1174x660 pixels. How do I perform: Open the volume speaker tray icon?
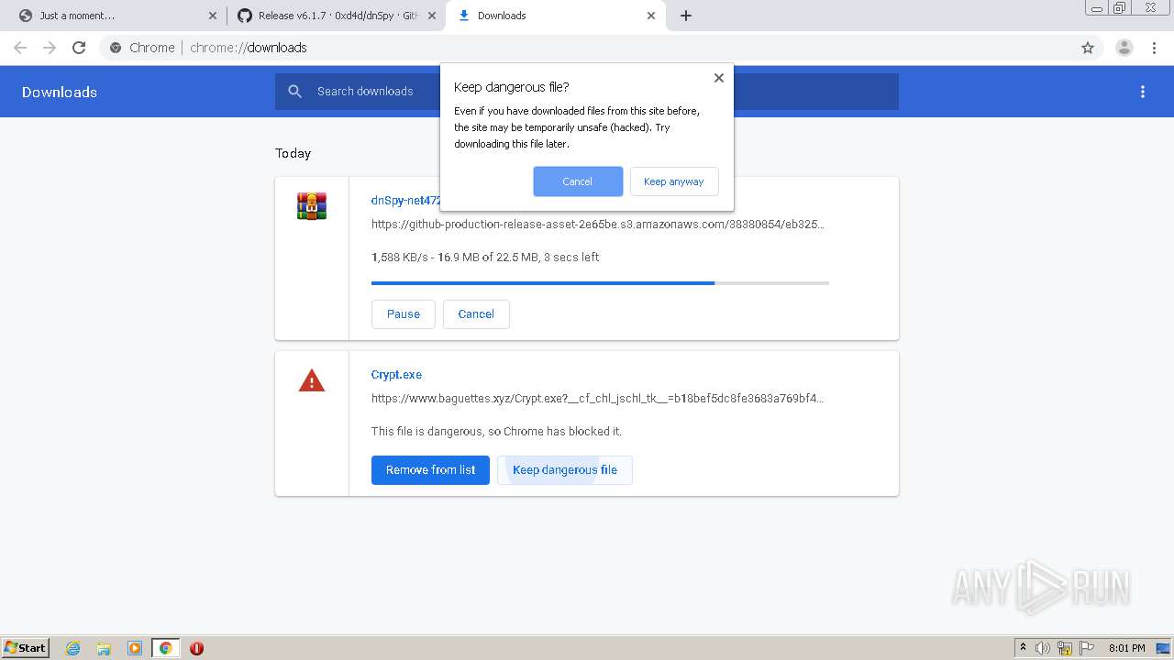click(1043, 648)
